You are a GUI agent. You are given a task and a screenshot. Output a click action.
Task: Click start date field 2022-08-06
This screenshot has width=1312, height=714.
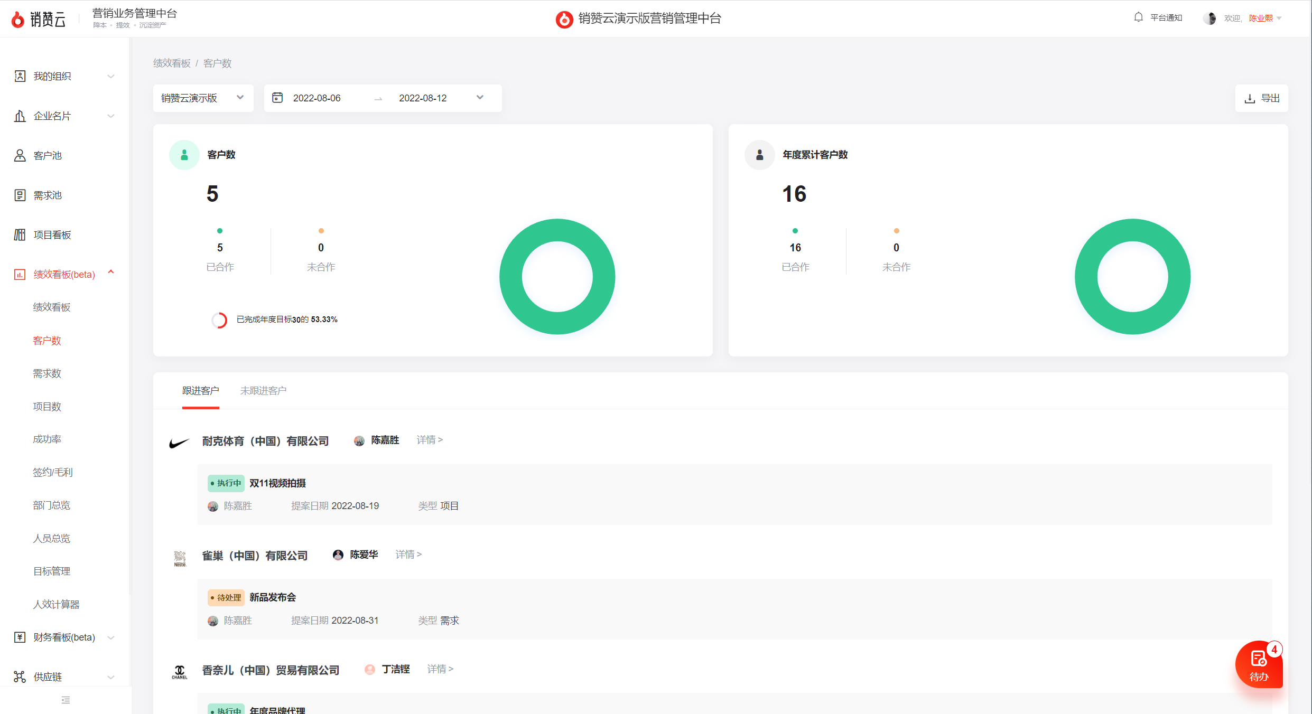click(x=317, y=98)
